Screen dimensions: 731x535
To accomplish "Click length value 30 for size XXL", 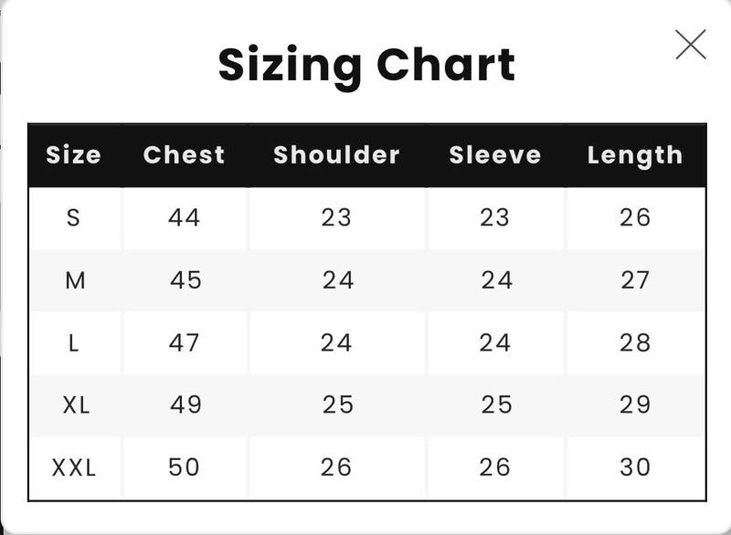I will tap(635, 467).
